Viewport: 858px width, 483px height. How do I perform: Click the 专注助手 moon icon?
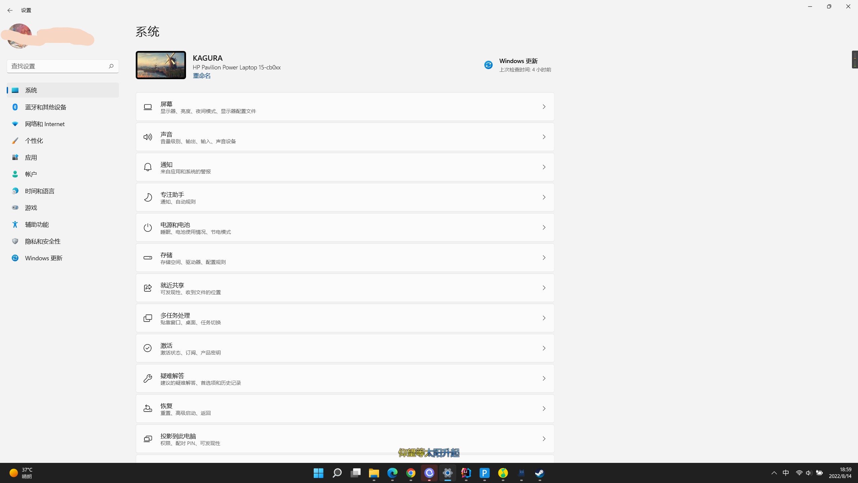pos(148,197)
